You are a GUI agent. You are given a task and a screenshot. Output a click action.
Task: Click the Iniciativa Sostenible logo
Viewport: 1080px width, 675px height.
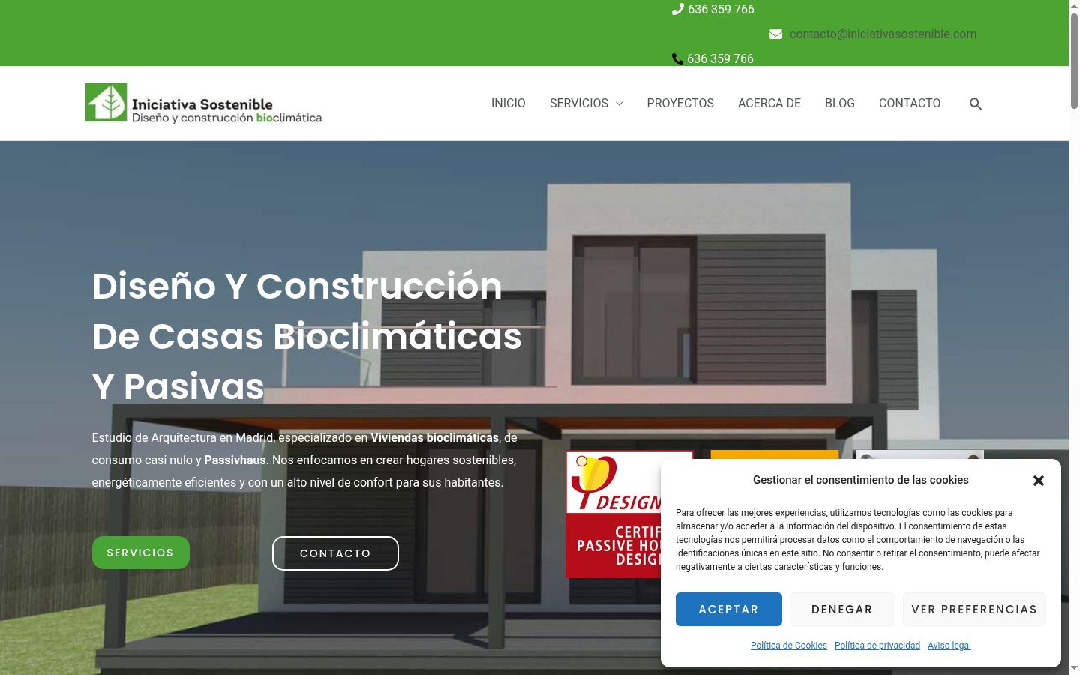(x=203, y=103)
